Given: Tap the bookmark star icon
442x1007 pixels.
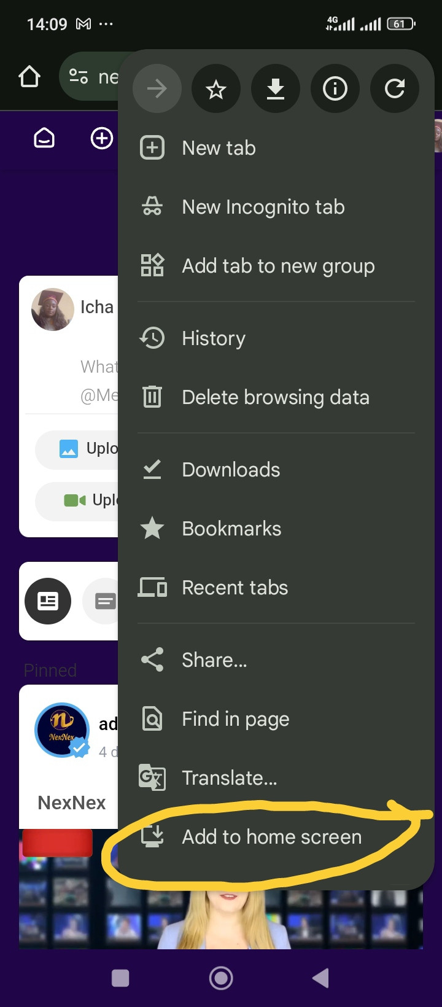Looking at the screenshot, I should (x=215, y=90).
